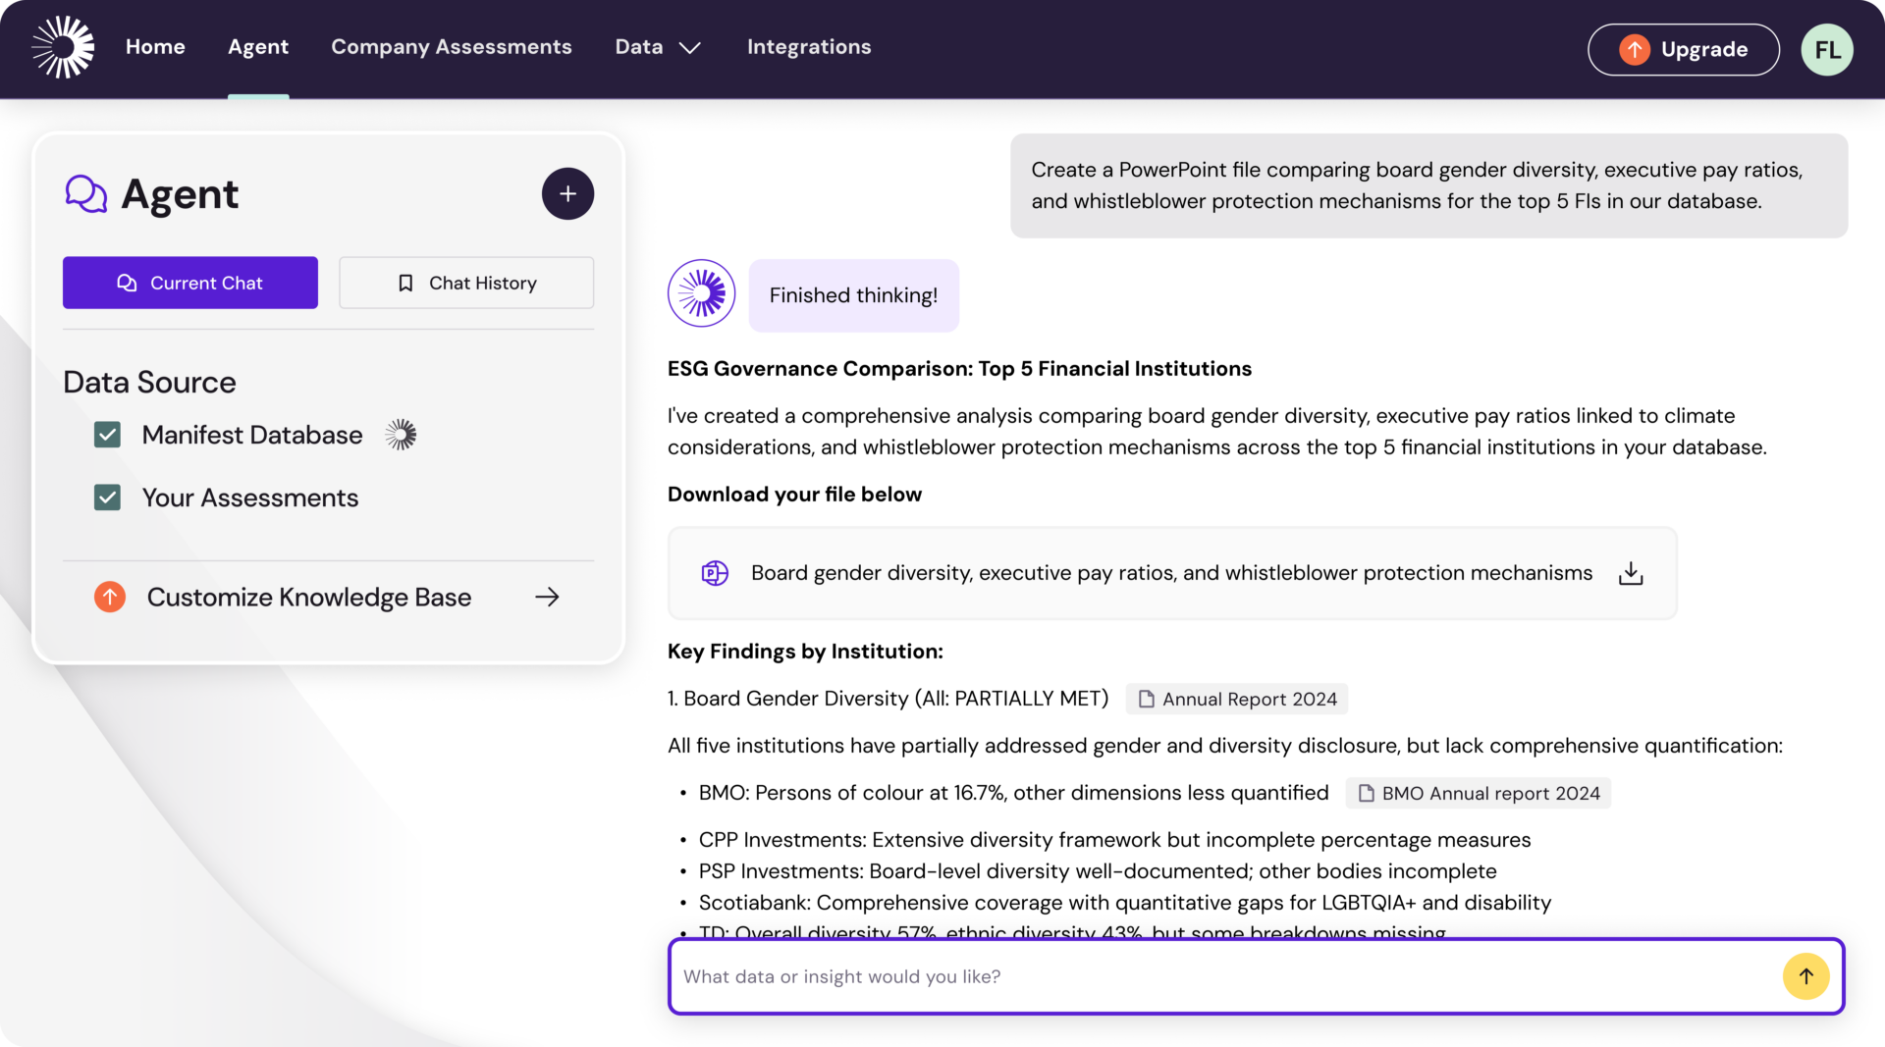
Task: Open Customize Knowledge Base arrow
Action: pyautogui.click(x=547, y=597)
